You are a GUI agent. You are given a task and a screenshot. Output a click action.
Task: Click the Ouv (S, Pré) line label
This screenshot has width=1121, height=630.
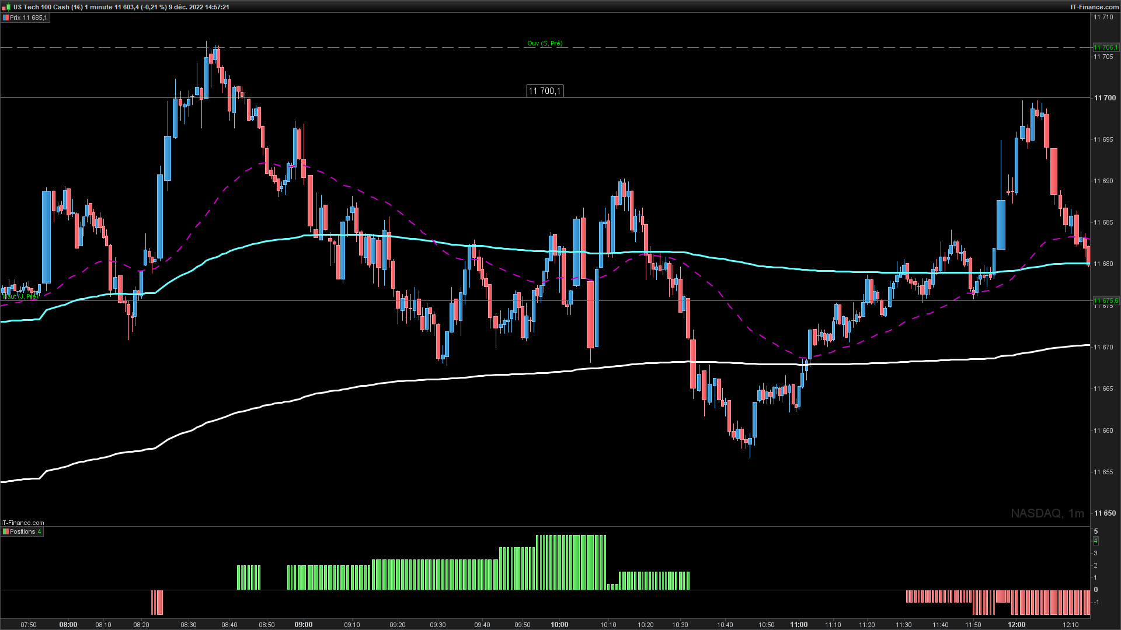544,43
